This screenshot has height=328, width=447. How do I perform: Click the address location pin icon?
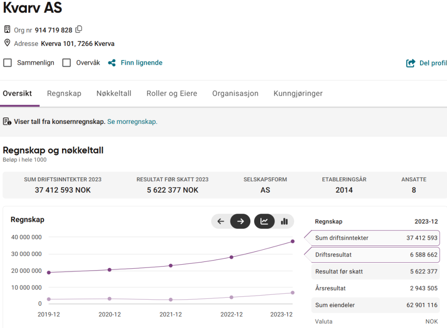[x=7, y=43]
